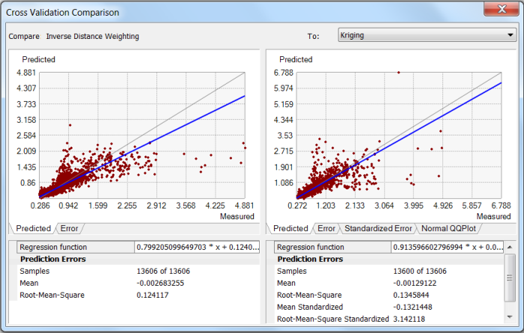Open the Standardized Error tab
524x333 pixels.
pyautogui.click(x=378, y=228)
